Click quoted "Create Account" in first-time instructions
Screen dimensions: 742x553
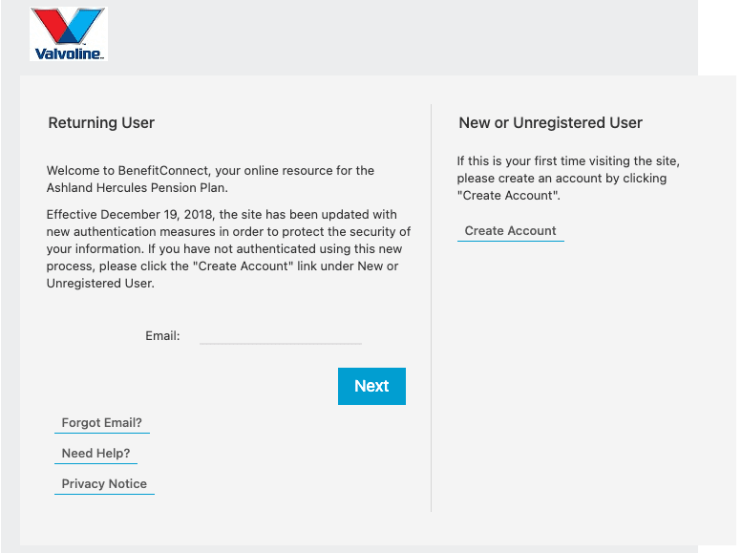point(507,196)
